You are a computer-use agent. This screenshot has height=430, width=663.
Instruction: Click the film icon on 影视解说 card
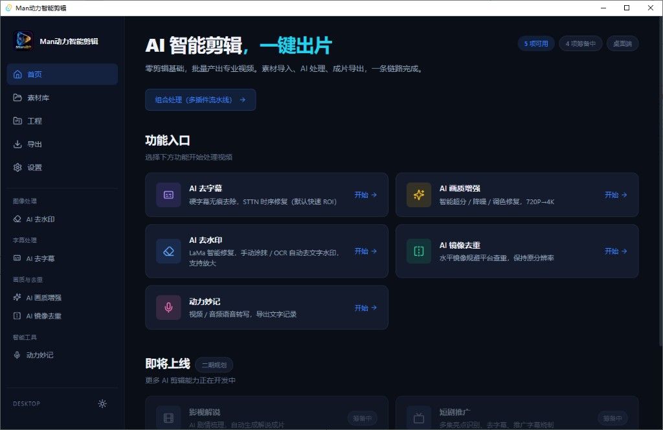pyautogui.click(x=168, y=418)
